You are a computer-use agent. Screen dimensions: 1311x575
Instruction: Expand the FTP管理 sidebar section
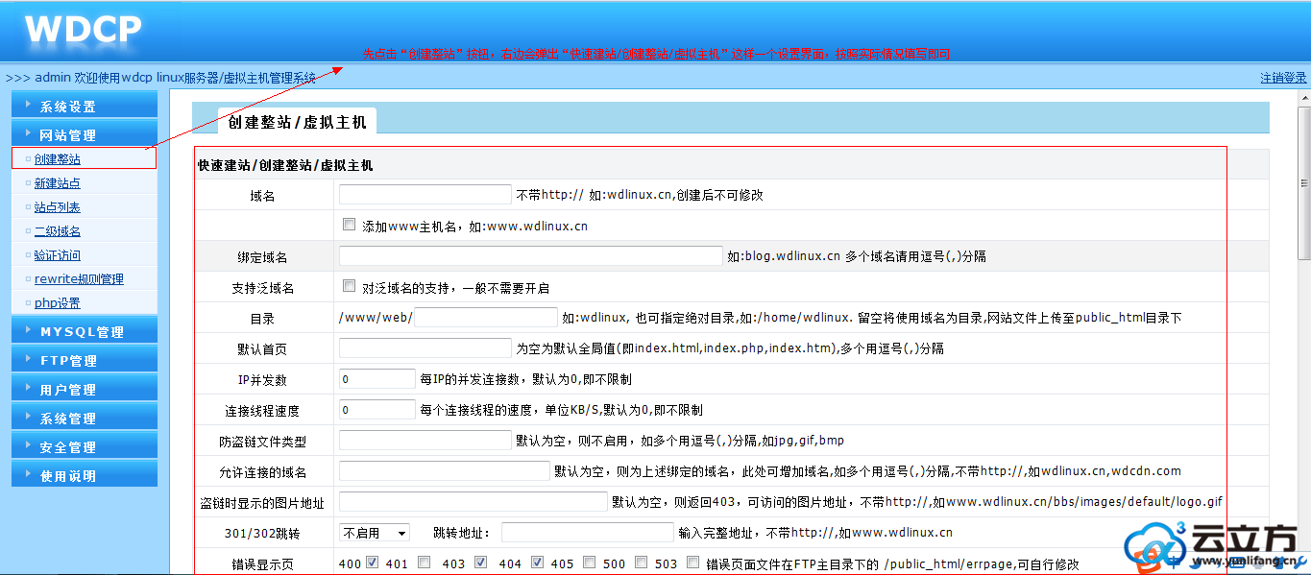pos(85,360)
